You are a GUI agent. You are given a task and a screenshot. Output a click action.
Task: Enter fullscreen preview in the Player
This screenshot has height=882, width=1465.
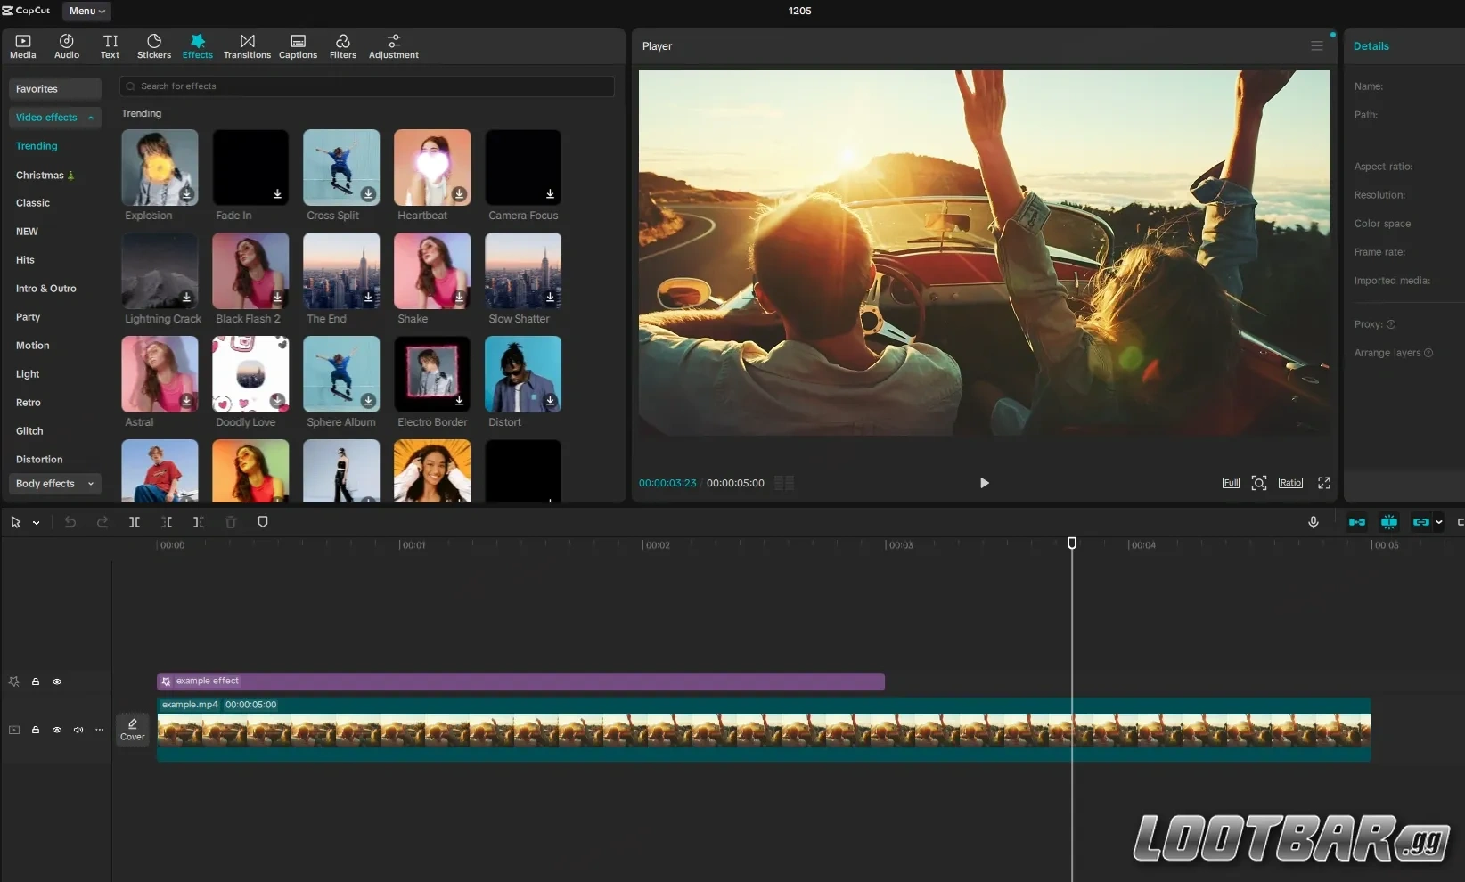pyautogui.click(x=1324, y=483)
